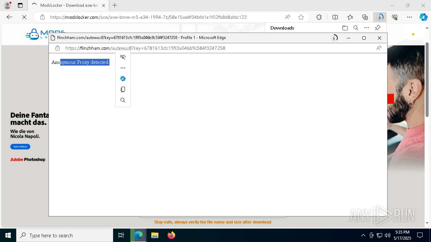View site information lock icon in main window
This screenshot has height=242, width=431.
(42, 17)
